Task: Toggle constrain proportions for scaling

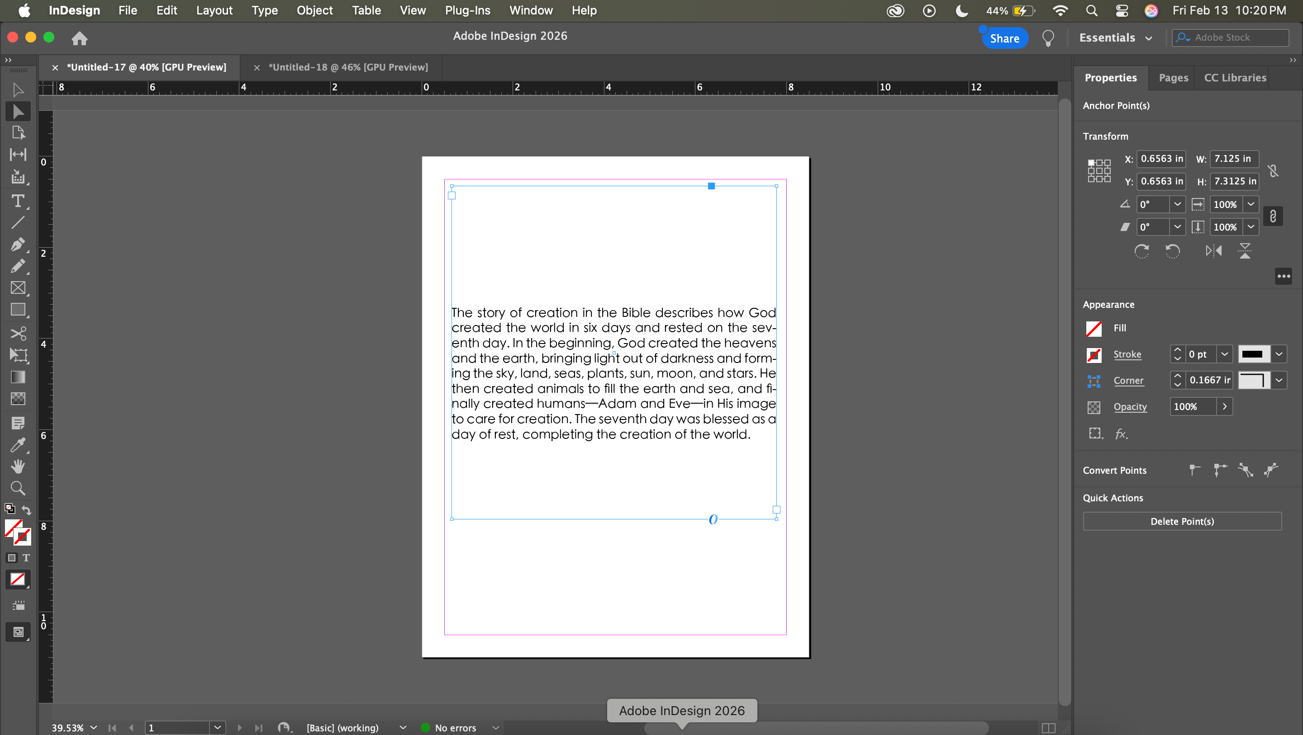Action: [x=1273, y=216]
